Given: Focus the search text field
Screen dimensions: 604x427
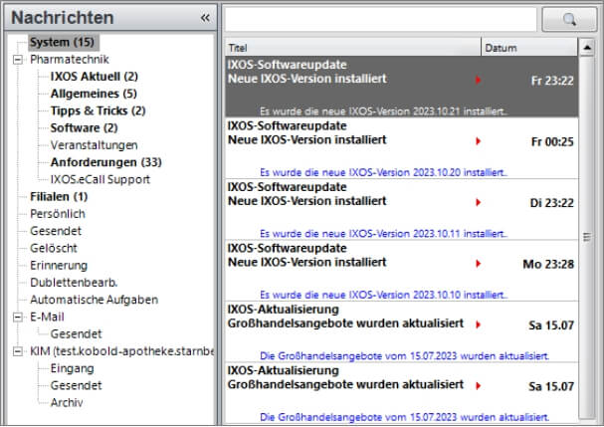Looking at the screenshot, I should (380, 19).
